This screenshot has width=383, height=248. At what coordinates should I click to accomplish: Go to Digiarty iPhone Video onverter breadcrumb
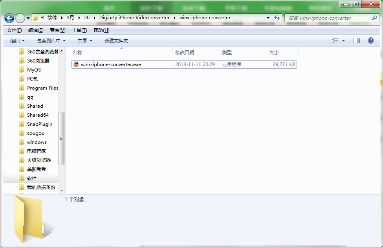click(134, 18)
